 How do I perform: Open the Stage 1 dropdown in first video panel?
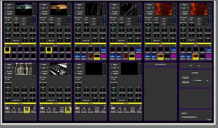click(9, 5)
